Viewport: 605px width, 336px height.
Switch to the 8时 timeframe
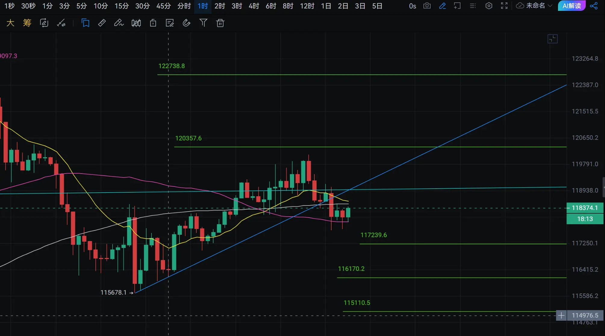click(288, 6)
